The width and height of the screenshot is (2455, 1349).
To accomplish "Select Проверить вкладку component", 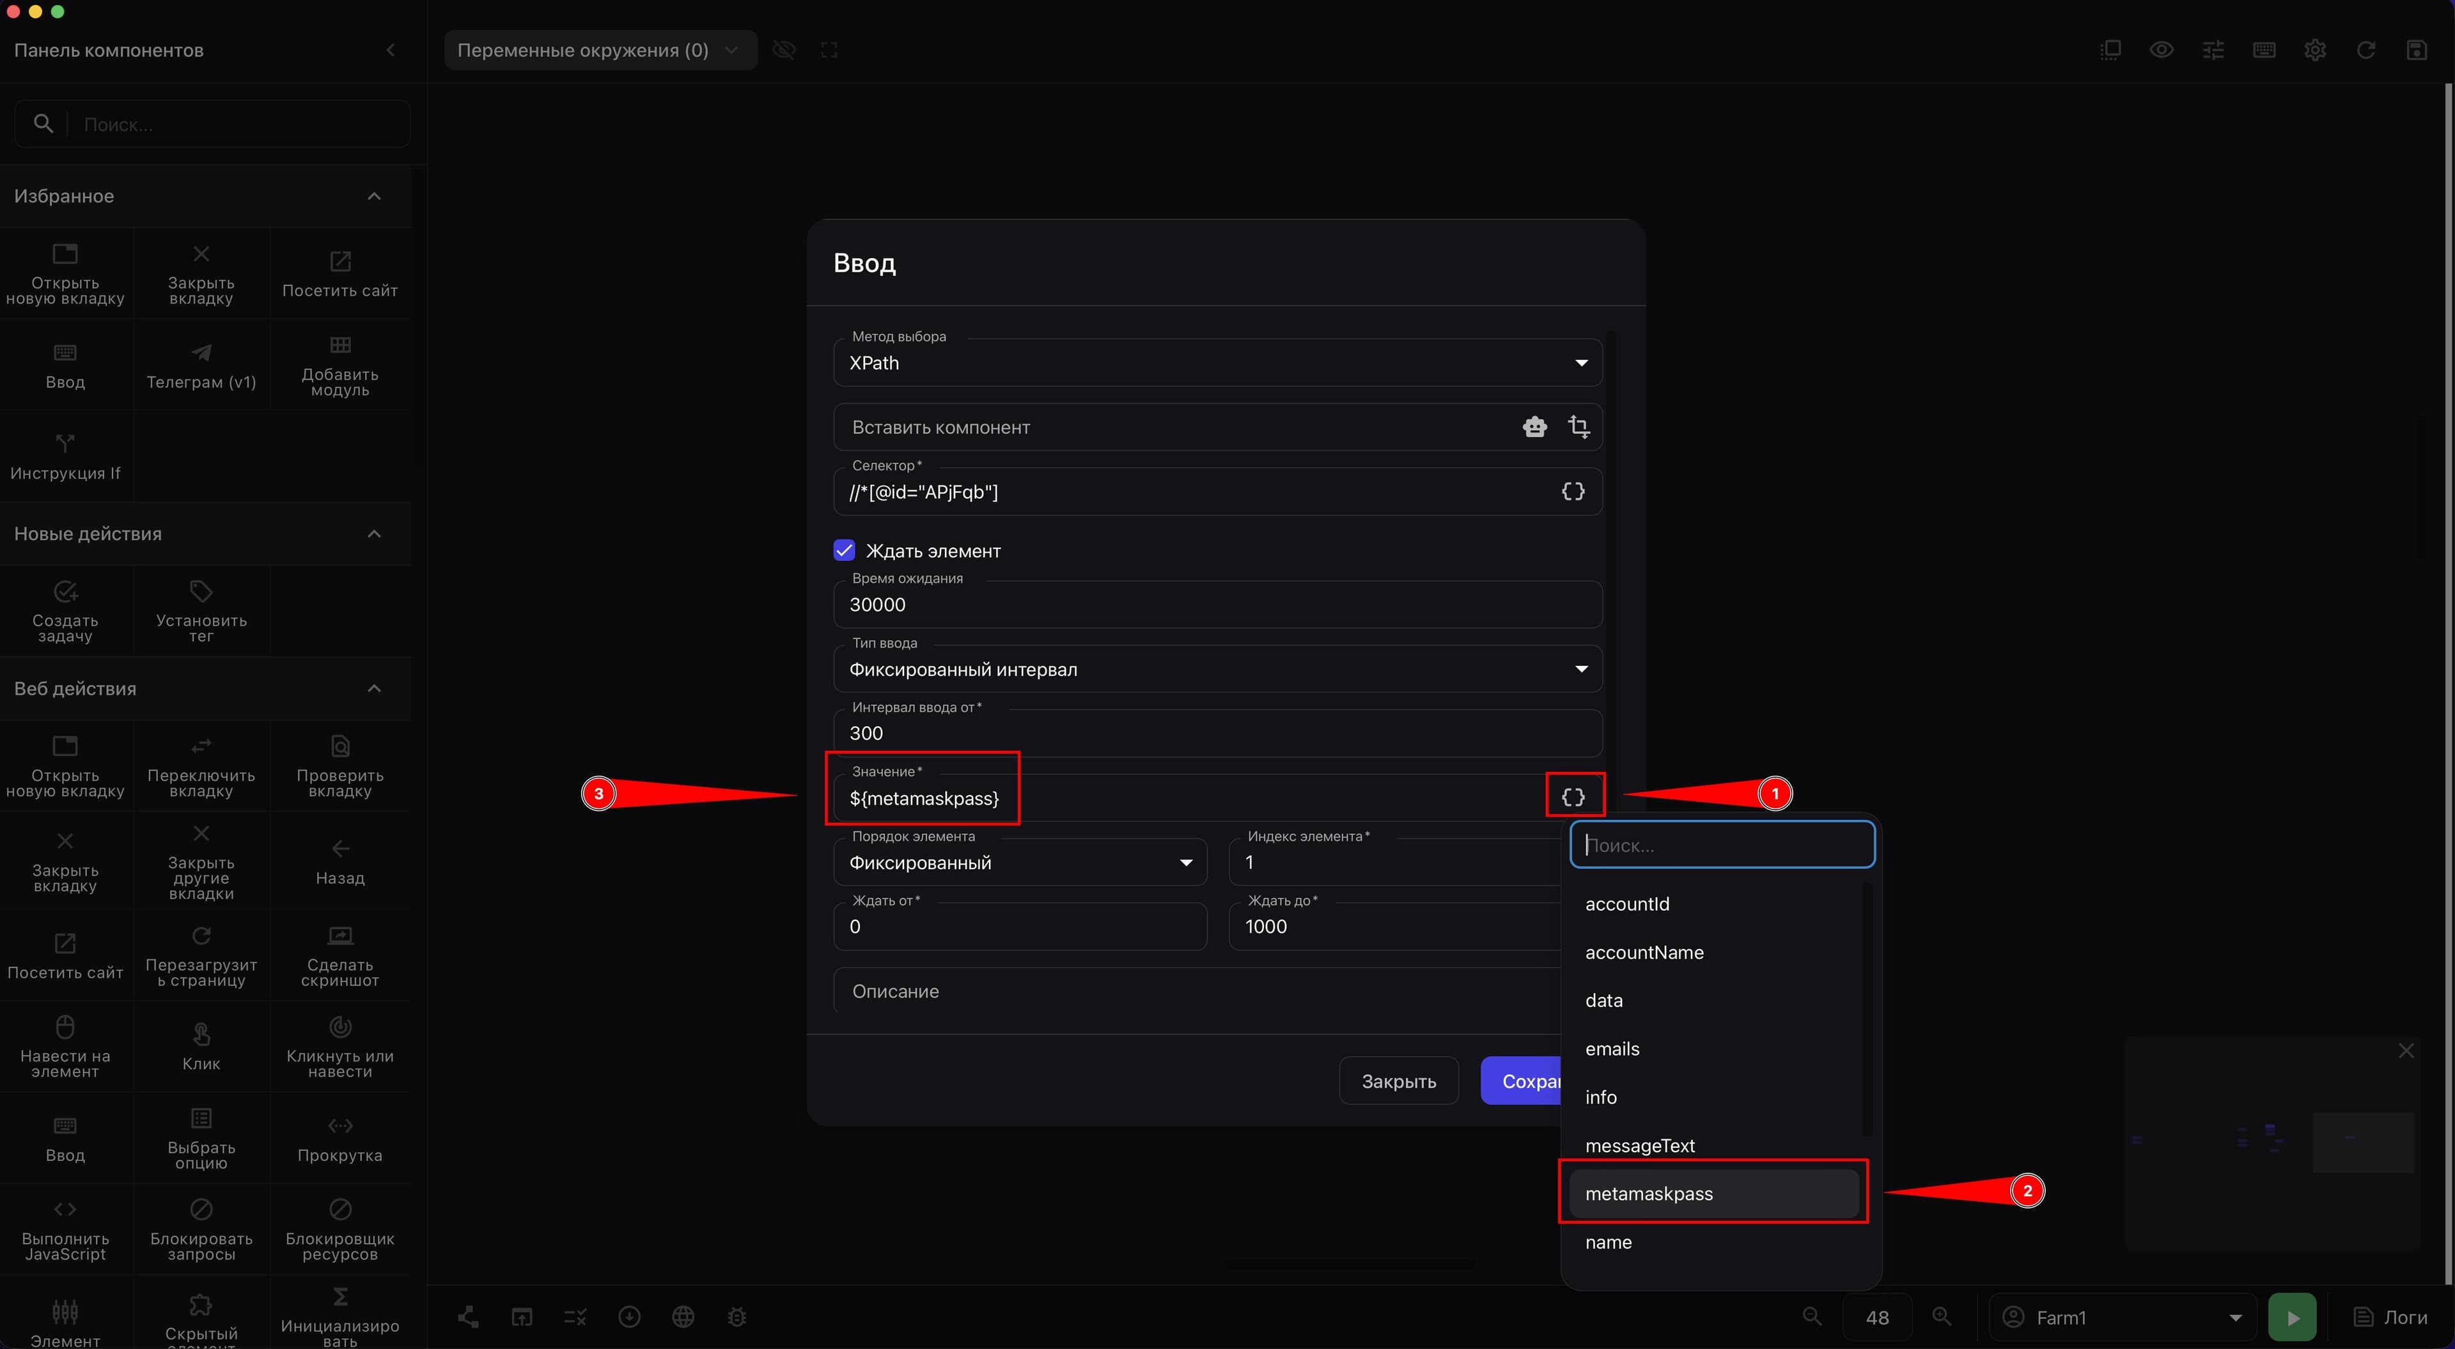I will pyautogui.click(x=340, y=766).
